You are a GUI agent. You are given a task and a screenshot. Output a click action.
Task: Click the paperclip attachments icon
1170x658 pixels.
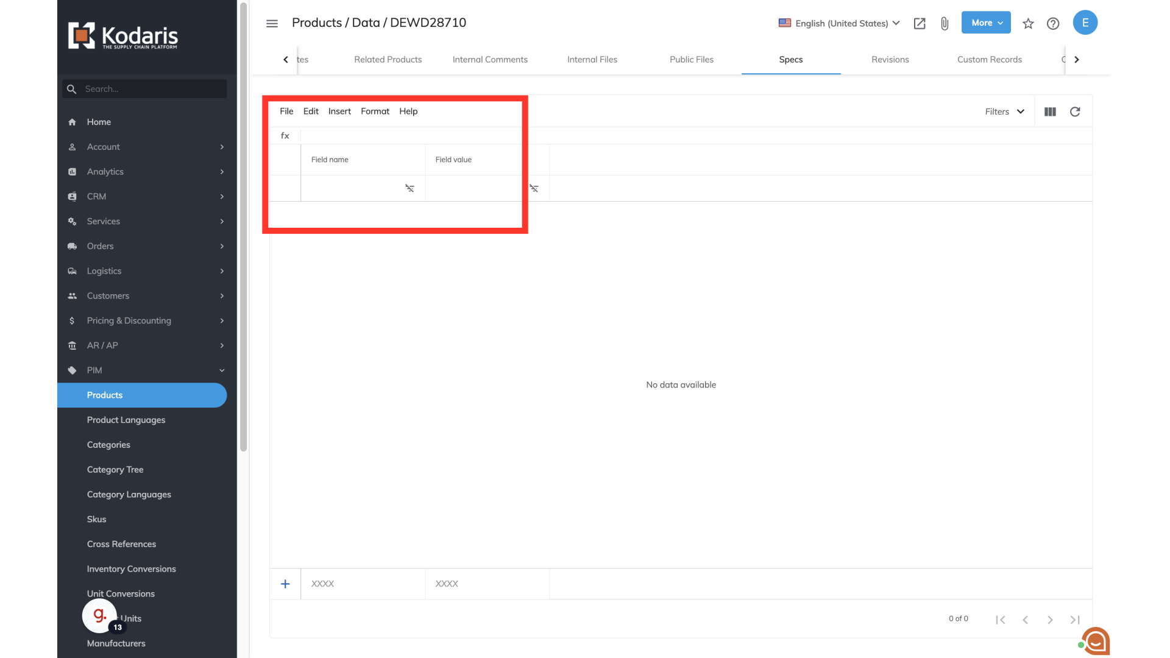945,23
